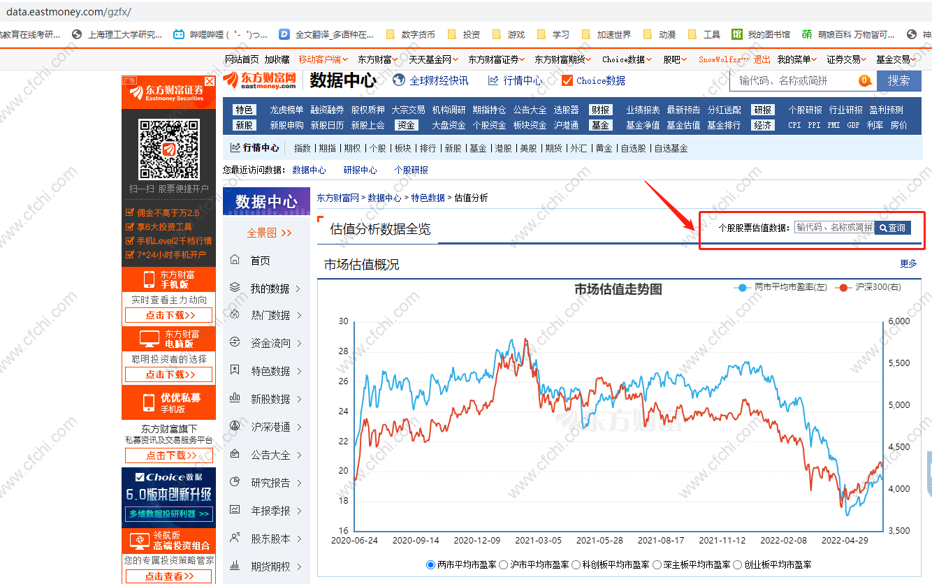Image resolution: width=932 pixels, height=584 pixels.
Task: Expand 移动客户端 dropdown in top nav
Action: click(x=322, y=59)
